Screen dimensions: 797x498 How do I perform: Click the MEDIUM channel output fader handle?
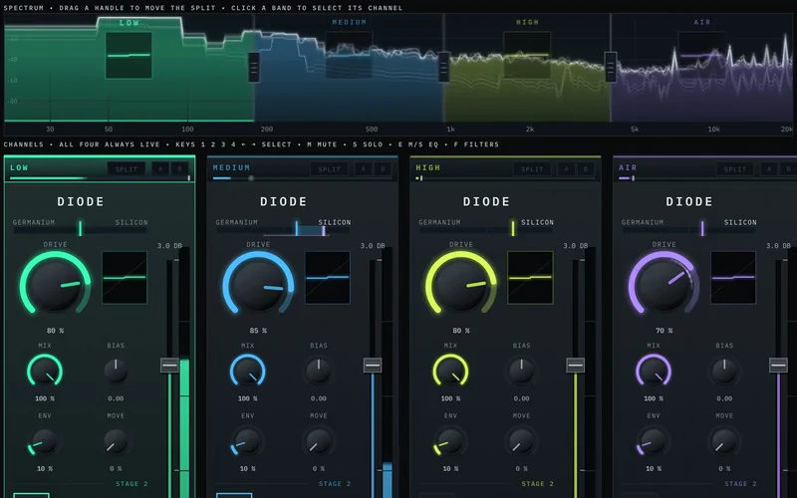tap(372, 365)
